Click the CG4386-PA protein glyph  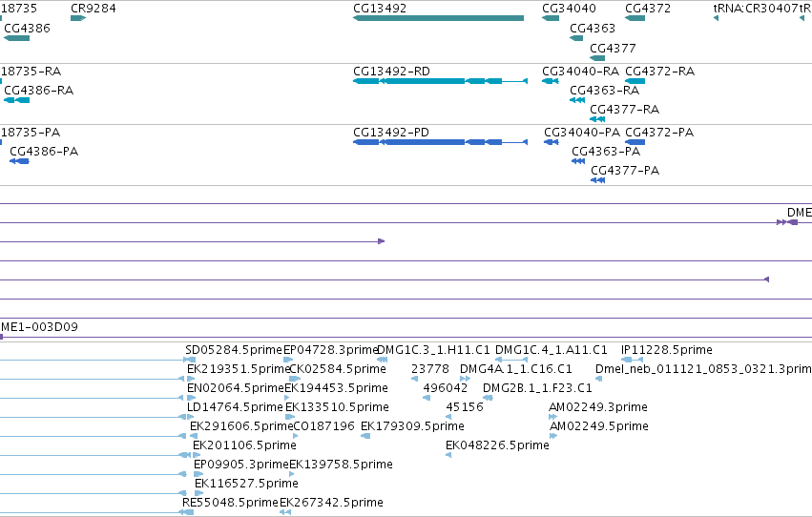[x=19, y=161]
